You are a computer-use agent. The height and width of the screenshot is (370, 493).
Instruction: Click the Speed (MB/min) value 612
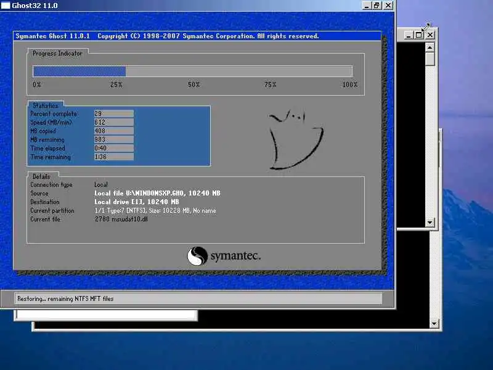[114, 122]
